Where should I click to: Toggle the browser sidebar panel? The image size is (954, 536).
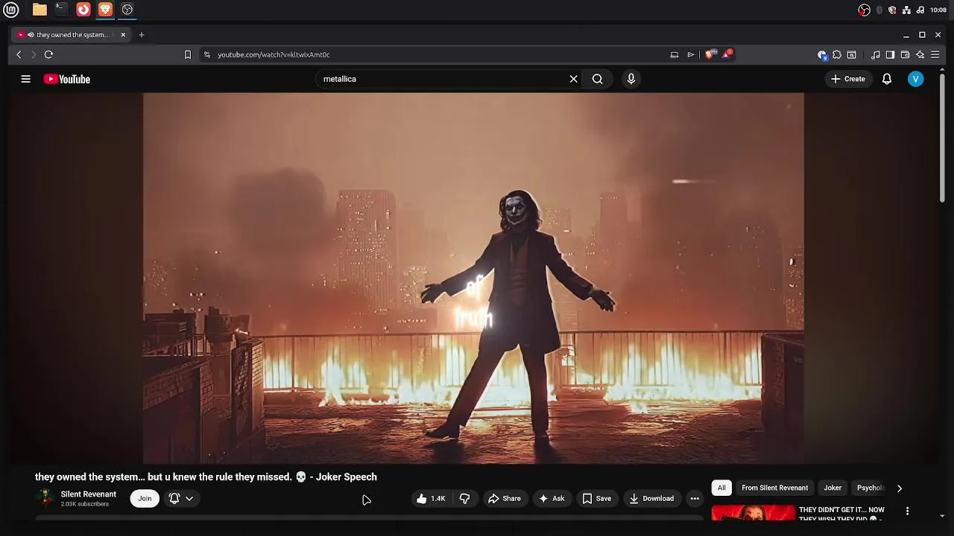(x=890, y=54)
